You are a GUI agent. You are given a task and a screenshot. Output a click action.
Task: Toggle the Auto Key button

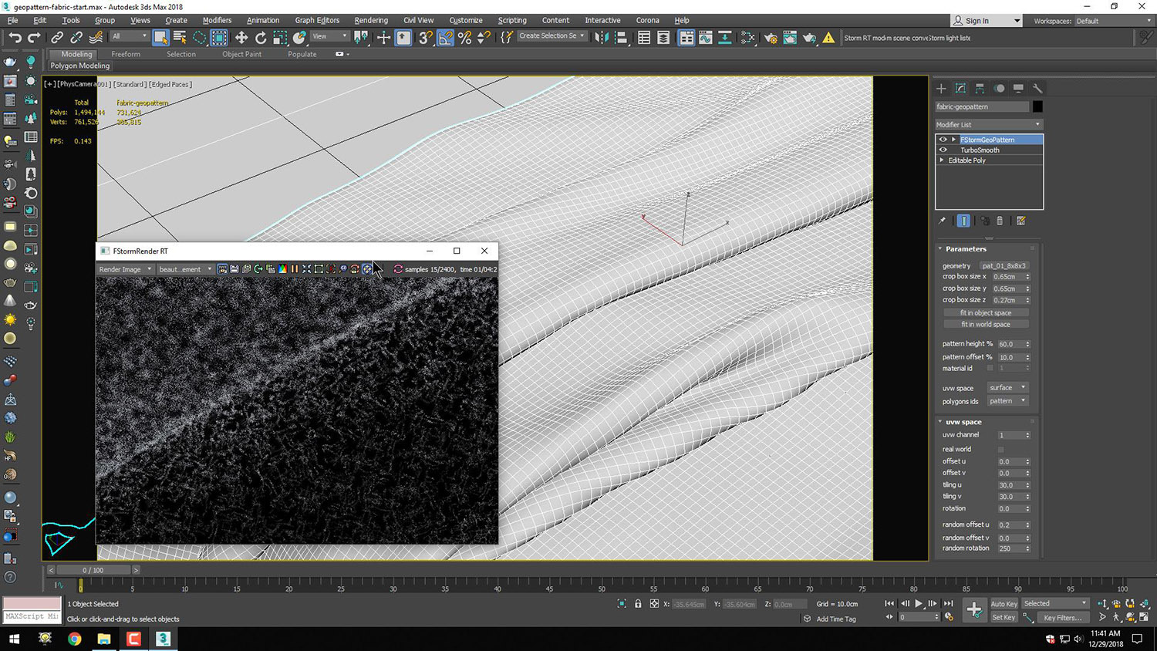tap(1004, 604)
